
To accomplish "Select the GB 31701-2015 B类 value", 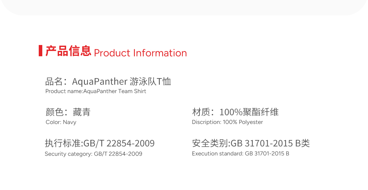I will coord(270,143).
